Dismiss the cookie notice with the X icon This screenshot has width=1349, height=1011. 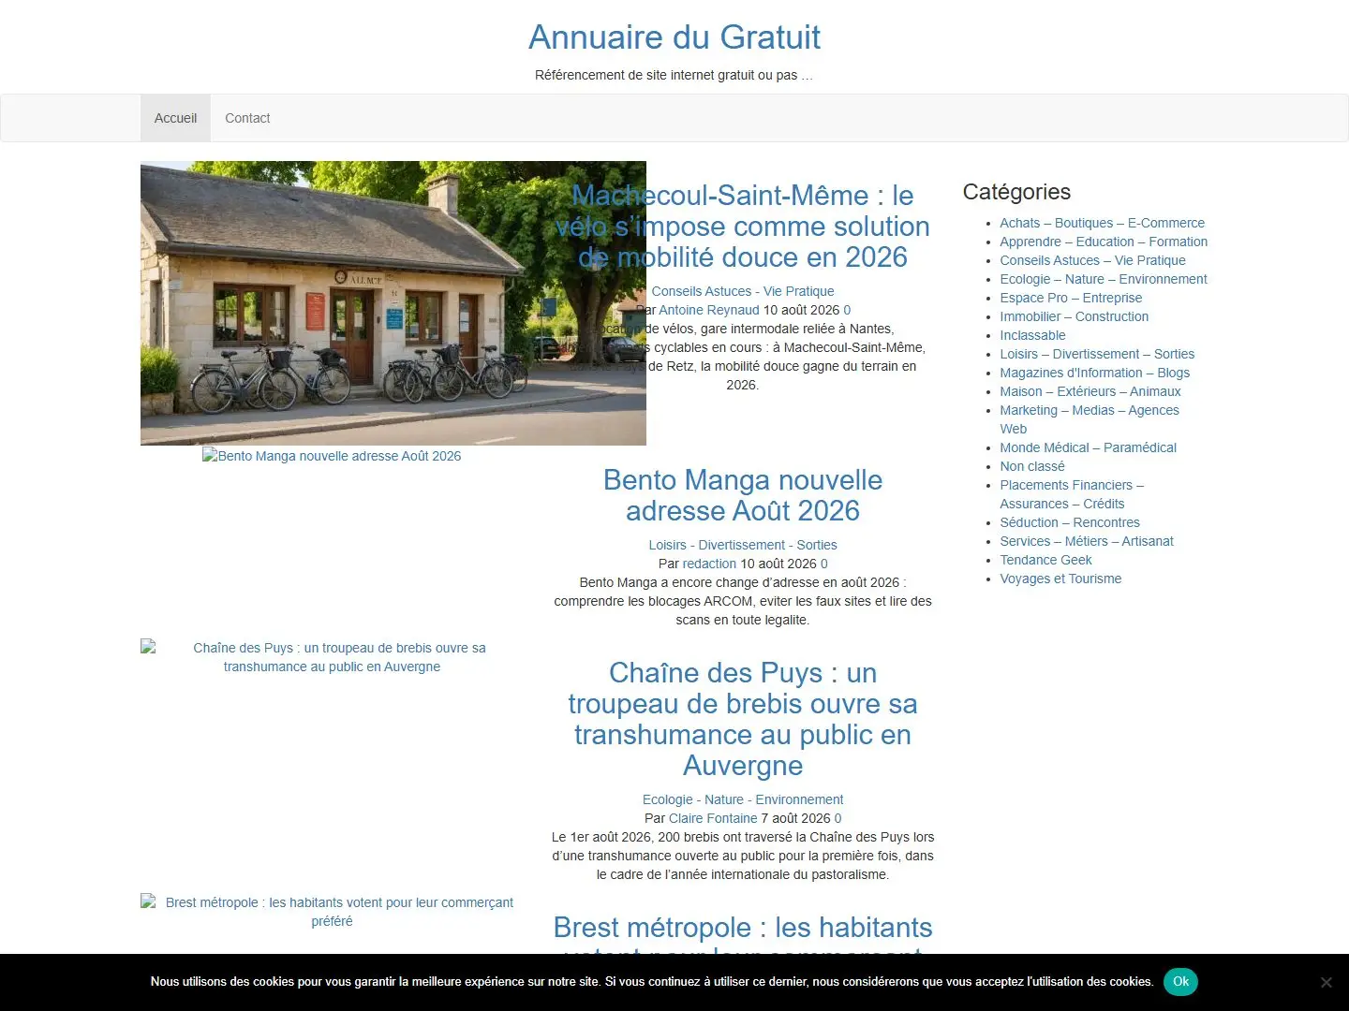[1326, 982]
